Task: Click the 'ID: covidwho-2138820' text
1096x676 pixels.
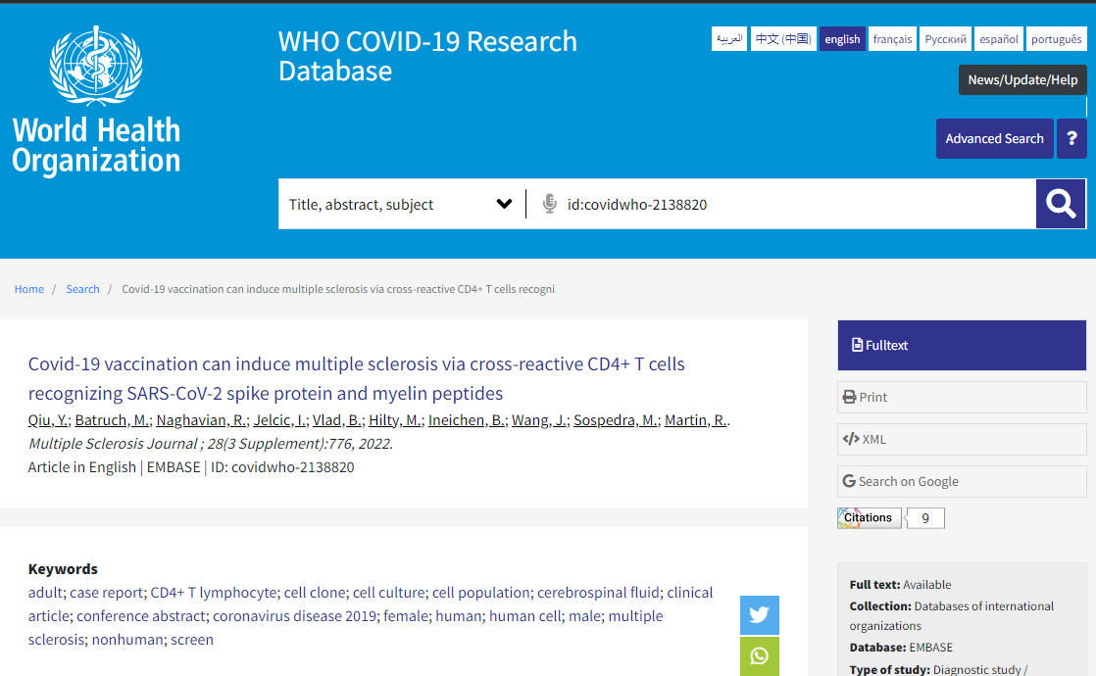Action: (x=282, y=467)
